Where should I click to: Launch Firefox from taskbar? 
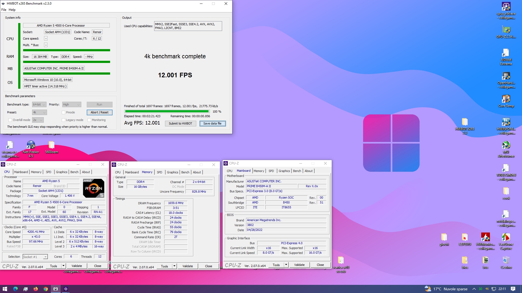(x=35, y=289)
